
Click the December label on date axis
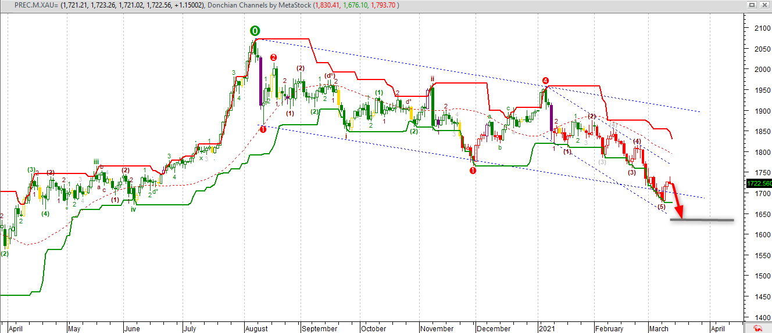pos(494,328)
